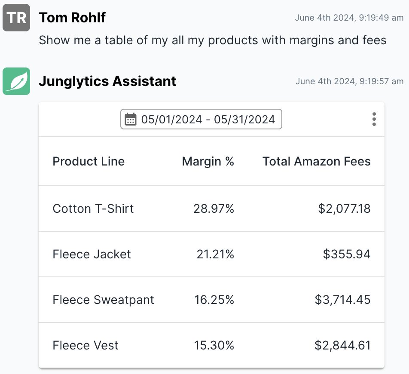
Task: Click the TR user avatar
Action: click(x=16, y=18)
